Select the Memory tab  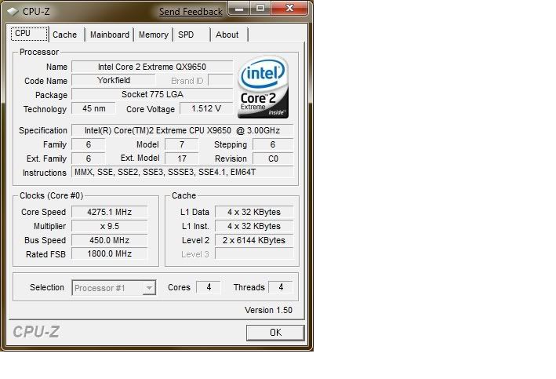click(153, 35)
